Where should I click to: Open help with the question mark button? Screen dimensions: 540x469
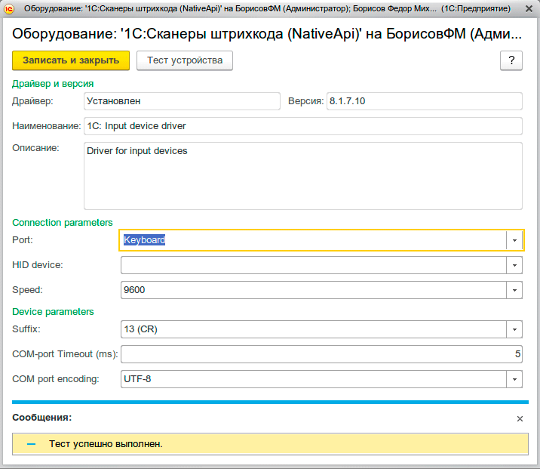(511, 60)
